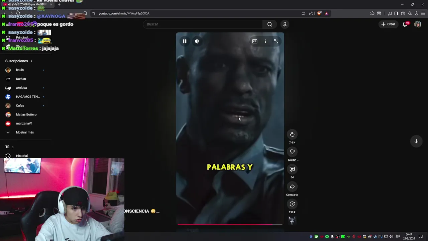The height and width of the screenshot is (241, 428).
Task: Open a new browser tab
Action: point(59,4)
